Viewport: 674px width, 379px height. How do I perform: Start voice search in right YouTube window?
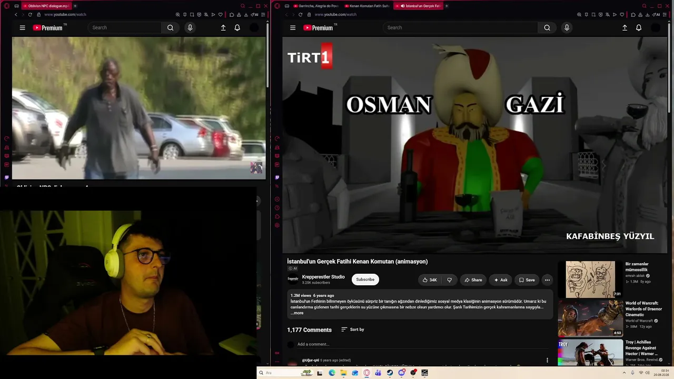567,28
